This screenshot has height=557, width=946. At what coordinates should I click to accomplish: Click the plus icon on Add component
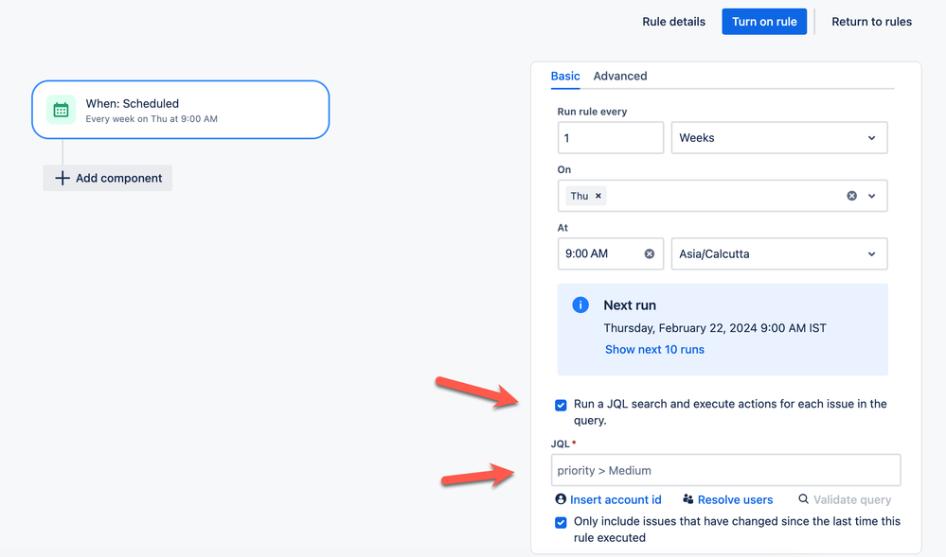(x=62, y=178)
